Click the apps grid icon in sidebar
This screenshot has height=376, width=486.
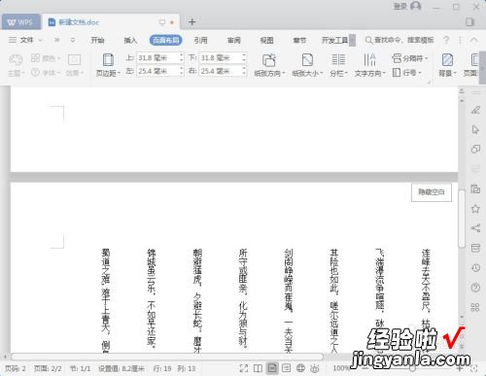475,307
